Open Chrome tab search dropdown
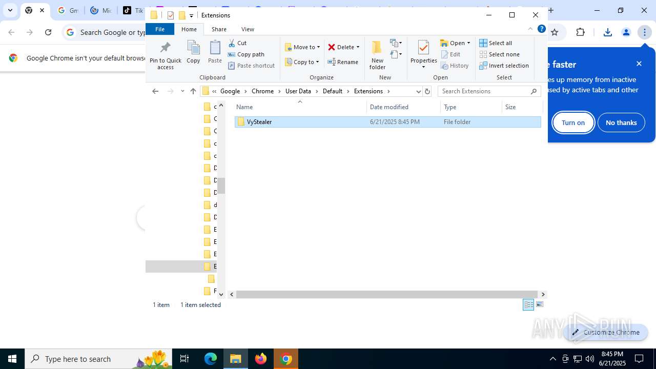This screenshot has height=369, width=656. pyautogui.click(x=10, y=10)
